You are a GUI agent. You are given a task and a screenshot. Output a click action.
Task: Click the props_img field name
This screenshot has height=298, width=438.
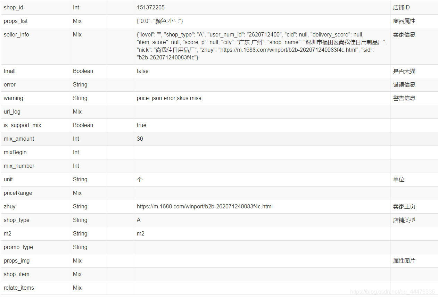(17, 261)
